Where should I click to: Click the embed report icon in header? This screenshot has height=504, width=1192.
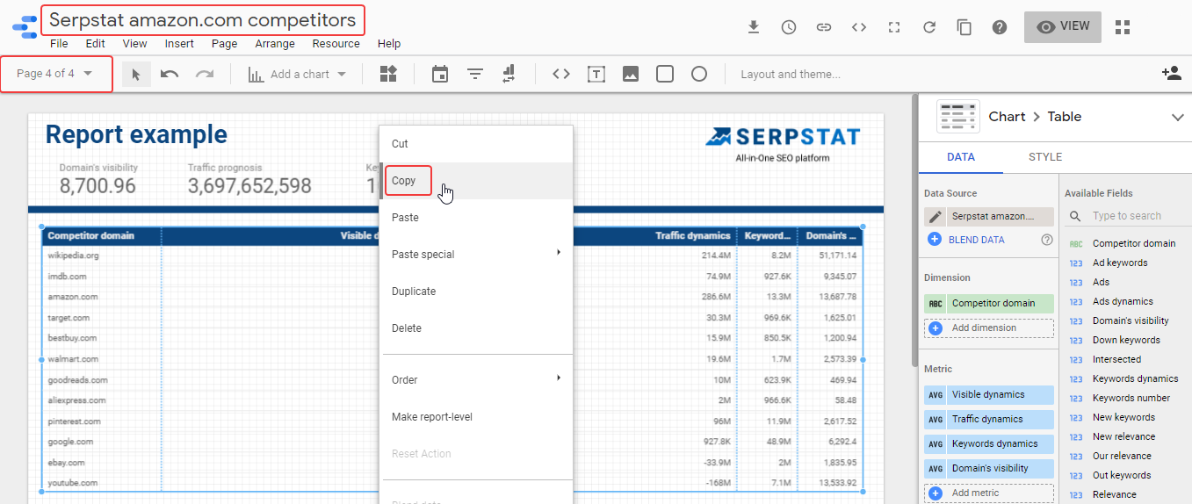pyautogui.click(x=859, y=27)
